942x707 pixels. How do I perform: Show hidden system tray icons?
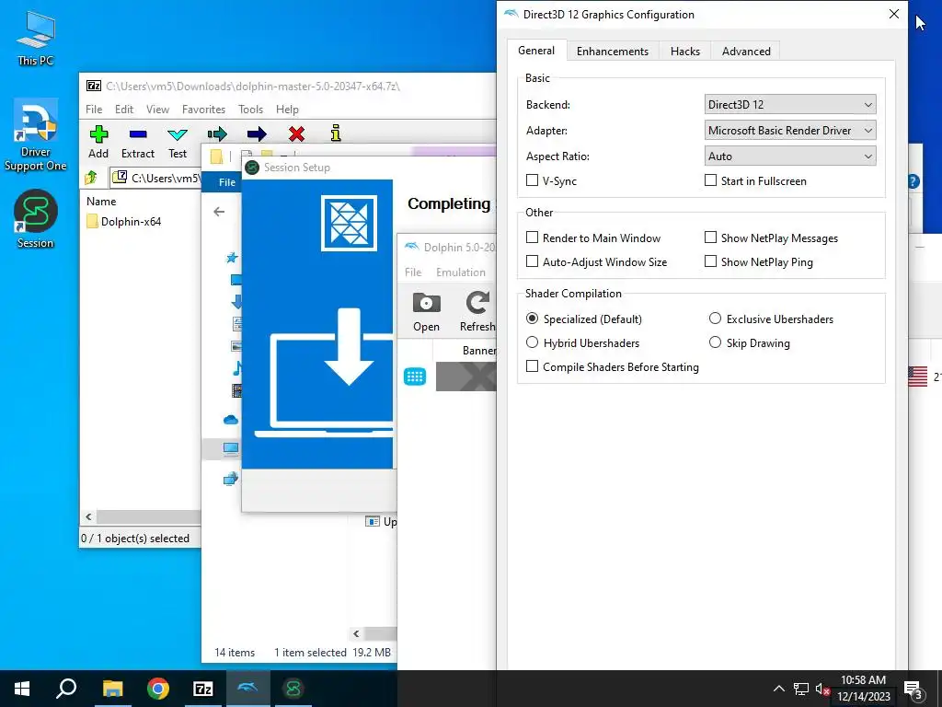click(778, 689)
